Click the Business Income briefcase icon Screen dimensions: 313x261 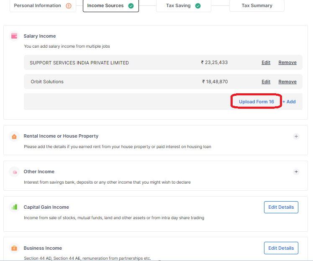[x=14, y=248]
